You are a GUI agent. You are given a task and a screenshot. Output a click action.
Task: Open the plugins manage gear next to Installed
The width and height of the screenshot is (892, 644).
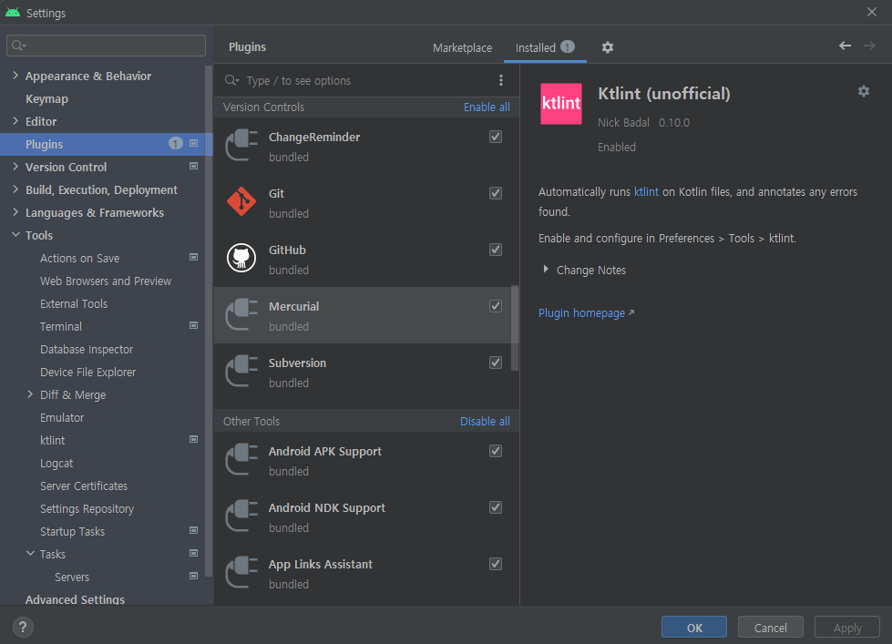pos(608,47)
